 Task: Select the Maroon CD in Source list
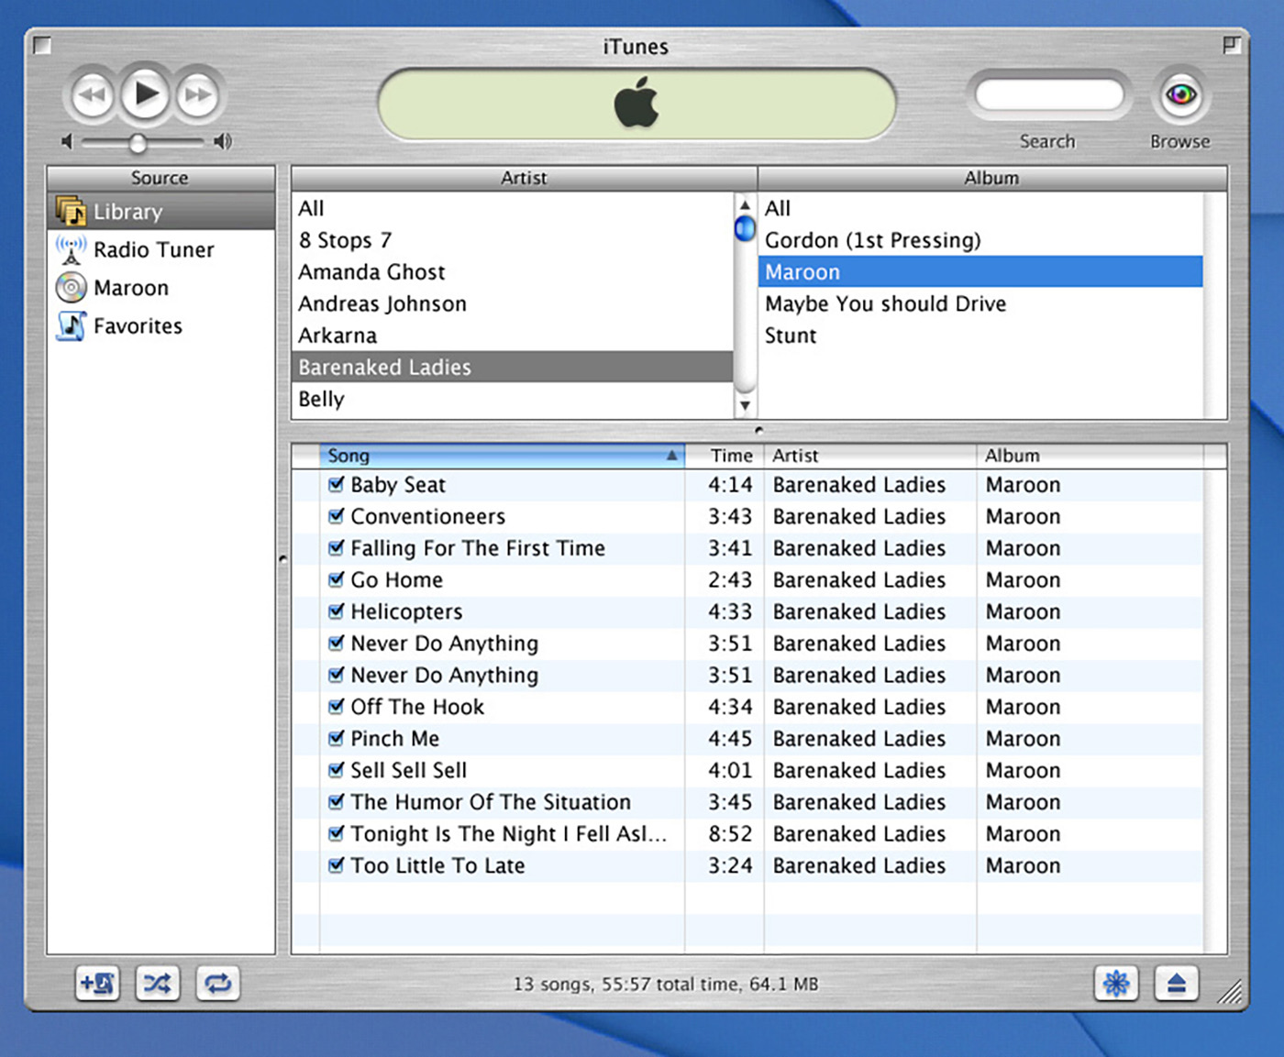tap(160, 288)
